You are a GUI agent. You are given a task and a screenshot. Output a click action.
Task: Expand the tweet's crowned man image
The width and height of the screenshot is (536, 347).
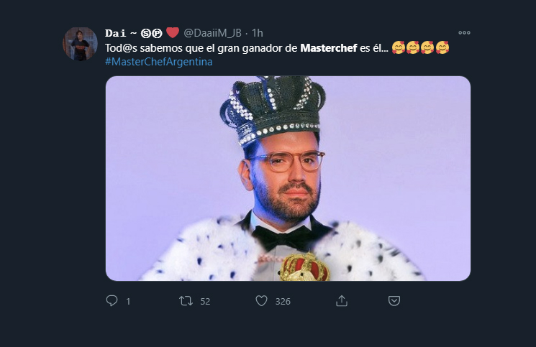pyautogui.click(x=288, y=178)
